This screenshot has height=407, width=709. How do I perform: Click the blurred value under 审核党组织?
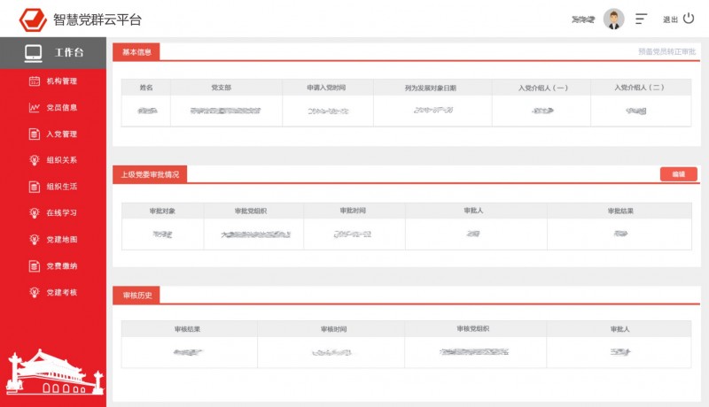point(474,351)
